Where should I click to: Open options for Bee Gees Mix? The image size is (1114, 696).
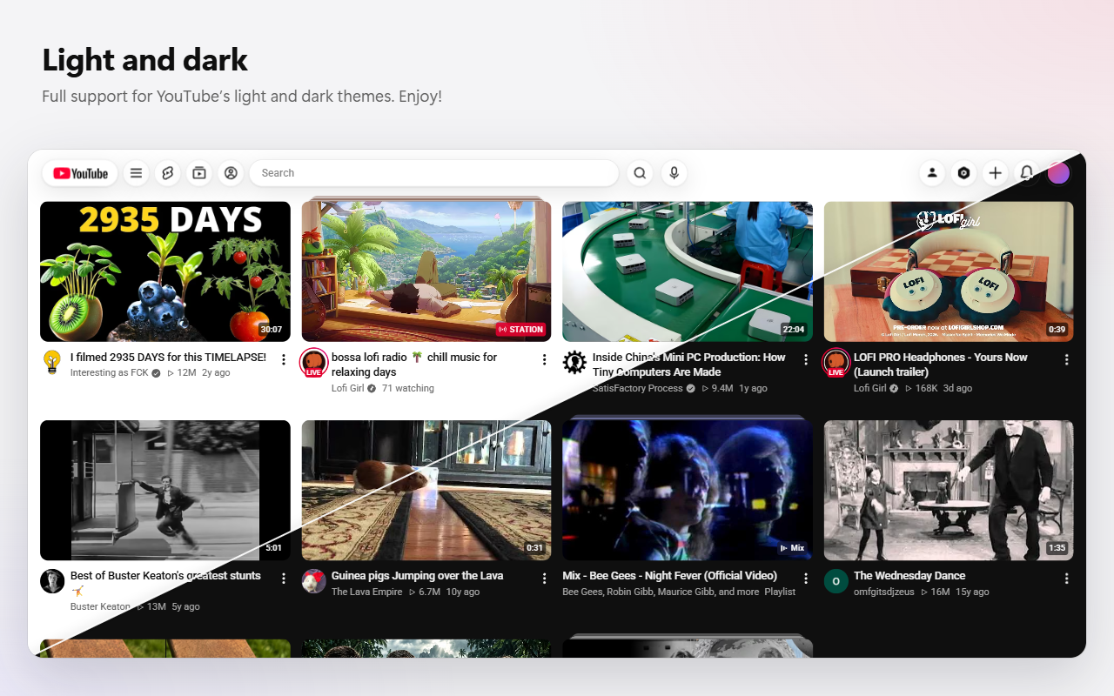pos(805,578)
